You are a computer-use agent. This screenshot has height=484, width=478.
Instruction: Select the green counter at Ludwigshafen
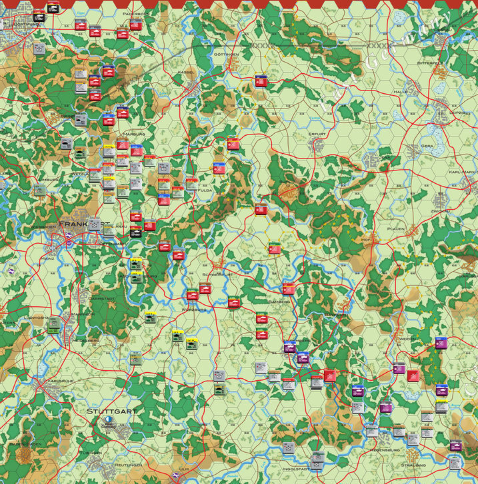[x=54, y=325]
